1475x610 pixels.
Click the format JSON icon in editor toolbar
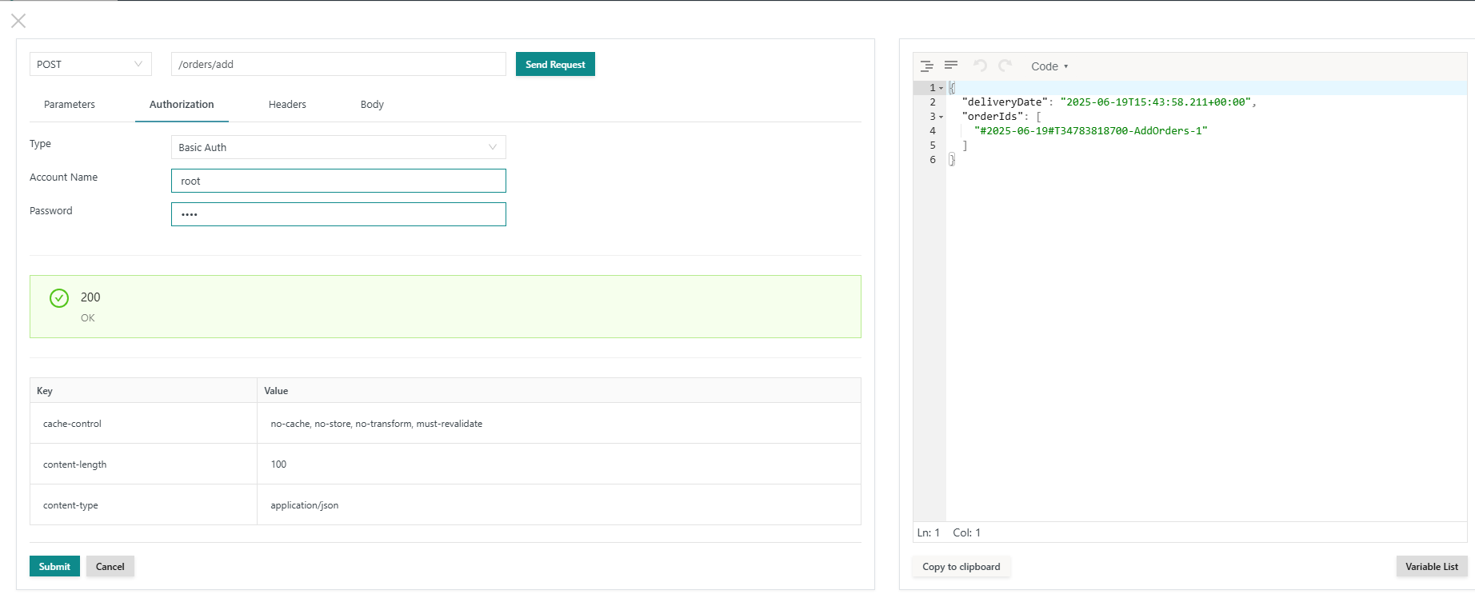(x=927, y=66)
